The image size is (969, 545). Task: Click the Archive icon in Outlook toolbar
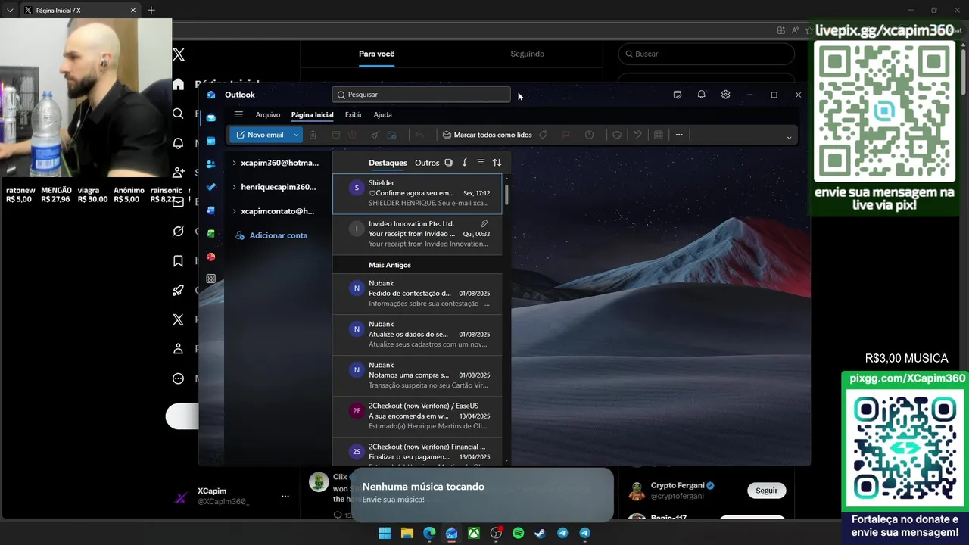(x=336, y=135)
